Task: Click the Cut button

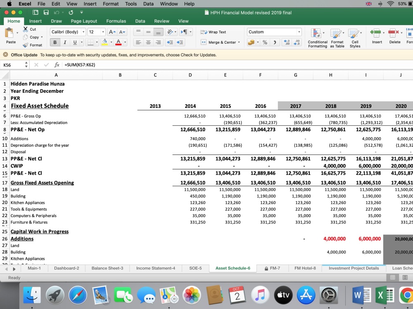Action: coord(29,29)
